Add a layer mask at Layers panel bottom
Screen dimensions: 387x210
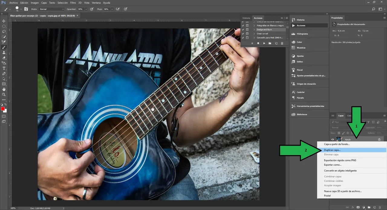[358, 207]
